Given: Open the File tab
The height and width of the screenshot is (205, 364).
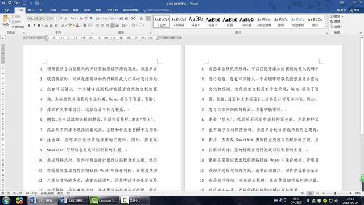Looking at the screenshot, I should pyautogui.click(x=7, y=10).
